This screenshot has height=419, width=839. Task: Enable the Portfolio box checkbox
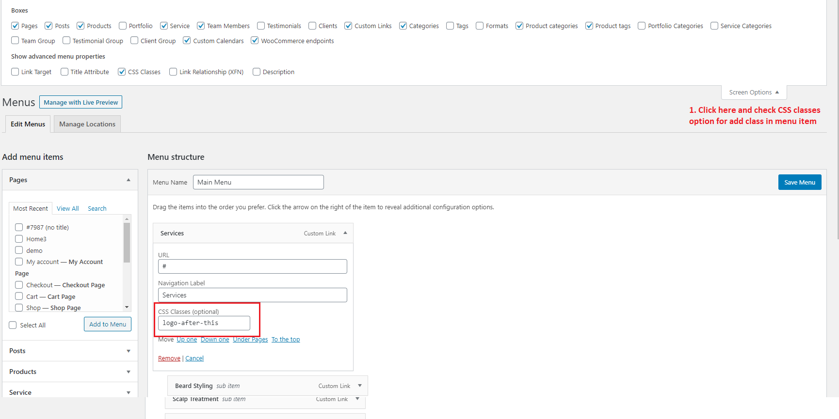pyautogui.click(x=123, y=26)
